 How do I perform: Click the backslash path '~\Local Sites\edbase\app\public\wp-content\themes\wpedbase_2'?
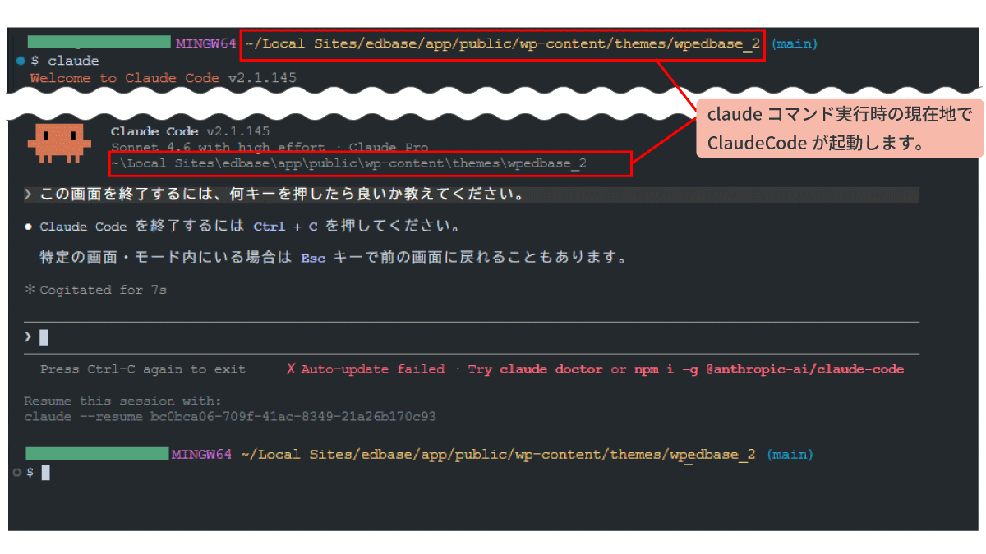click(348, 163)
